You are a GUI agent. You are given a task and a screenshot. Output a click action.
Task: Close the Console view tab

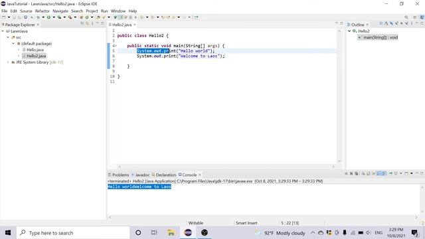click(x=200, y=175)
